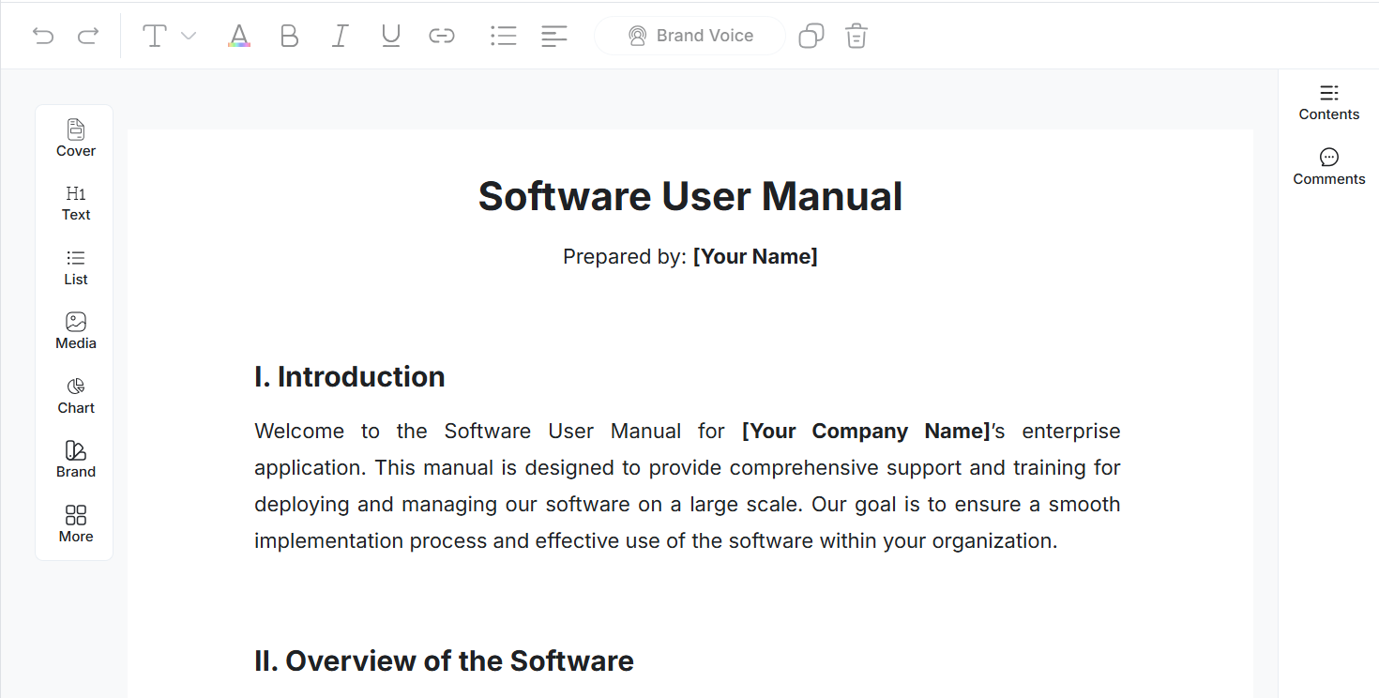Image resolution: width=1379 pixels, height=698 pixels.
Task: Switch to the Contents panel
Action: click(1328, 101)
